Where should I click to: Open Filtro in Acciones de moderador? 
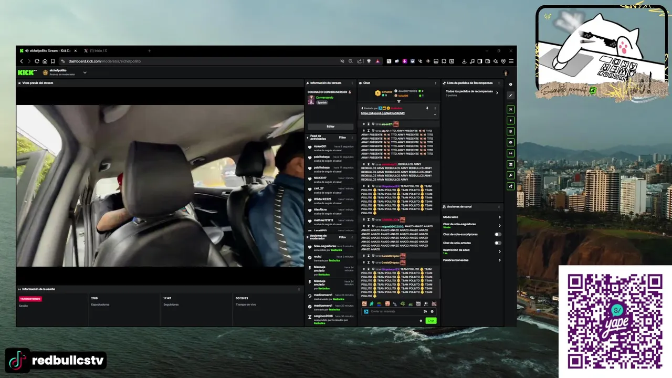pyautogui.click(x=342, y=237)
